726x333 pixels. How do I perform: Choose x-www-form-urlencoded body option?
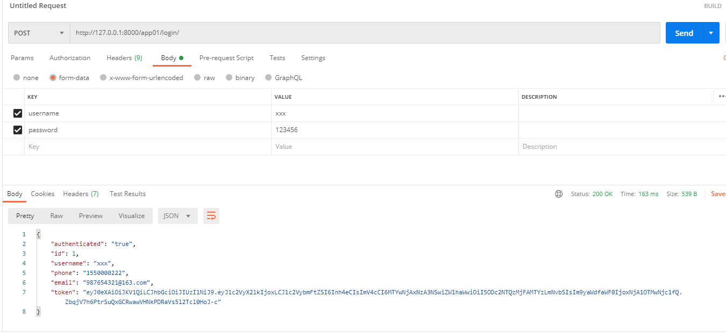coord(102,78)
